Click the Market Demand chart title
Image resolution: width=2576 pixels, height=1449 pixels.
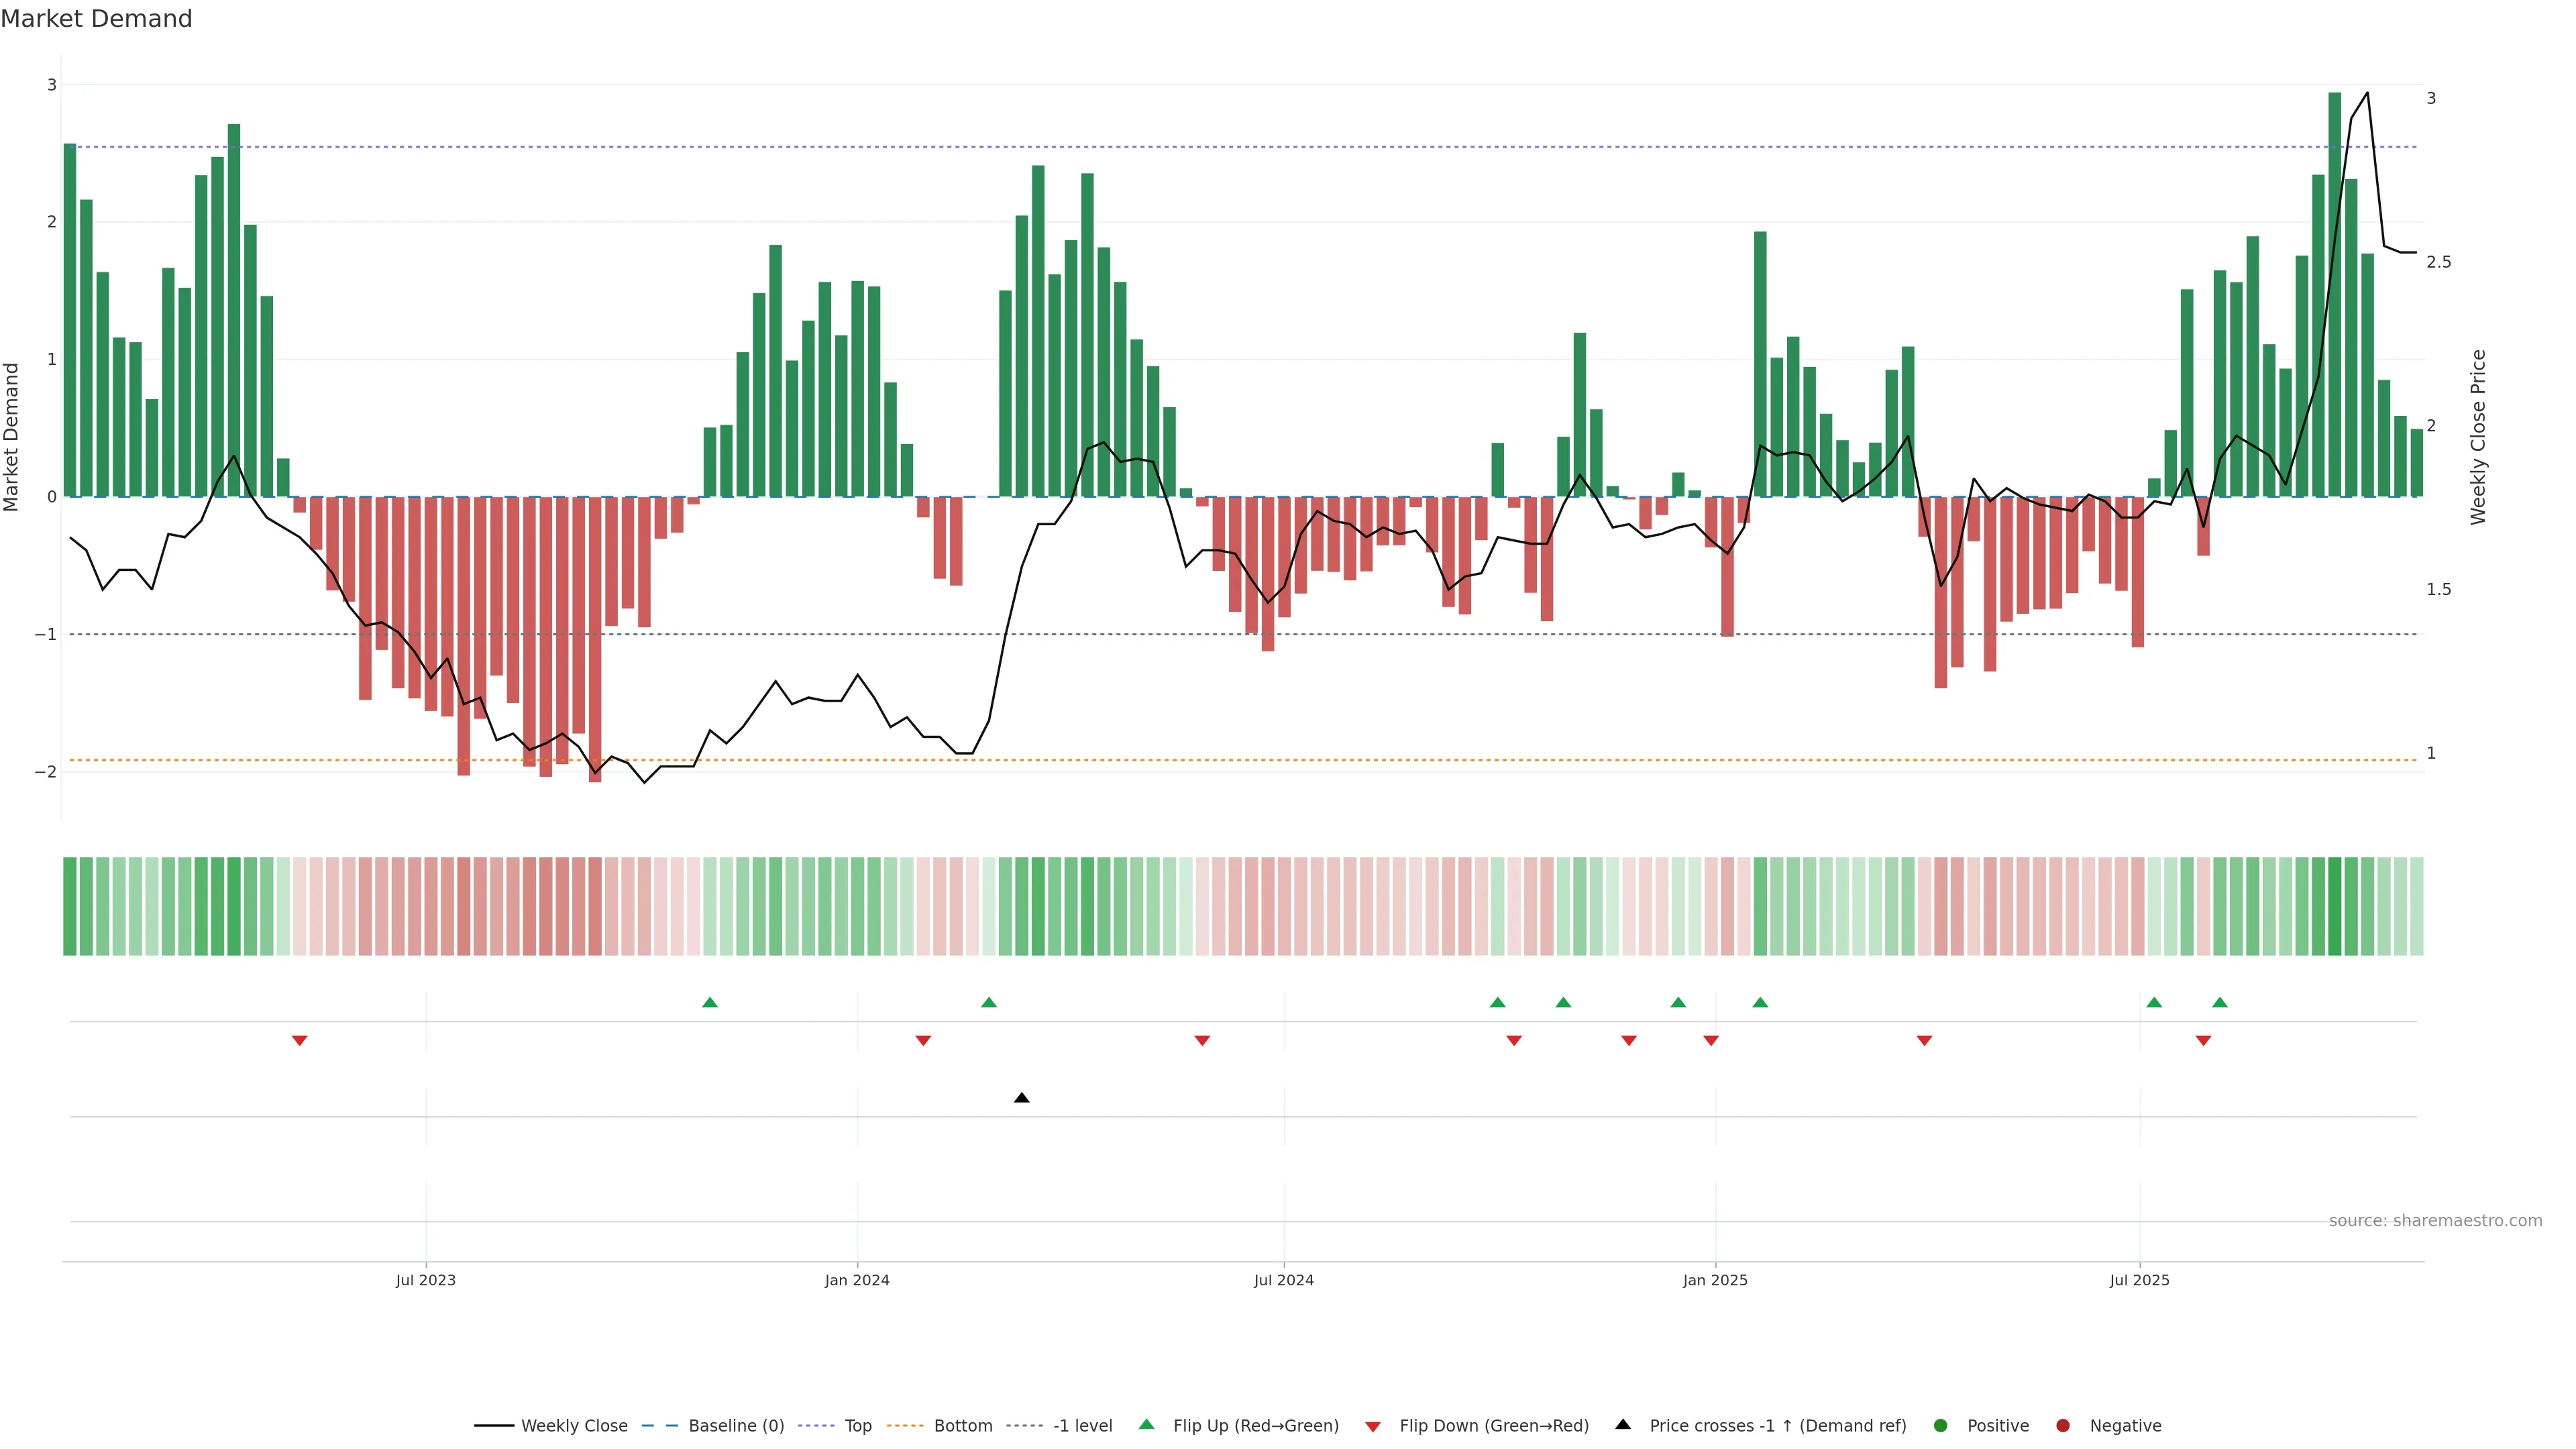pos(96,19)
